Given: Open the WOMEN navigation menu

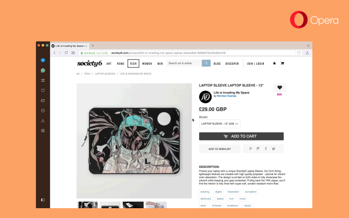Looking at the screenshot, I should tap(147, 64).
